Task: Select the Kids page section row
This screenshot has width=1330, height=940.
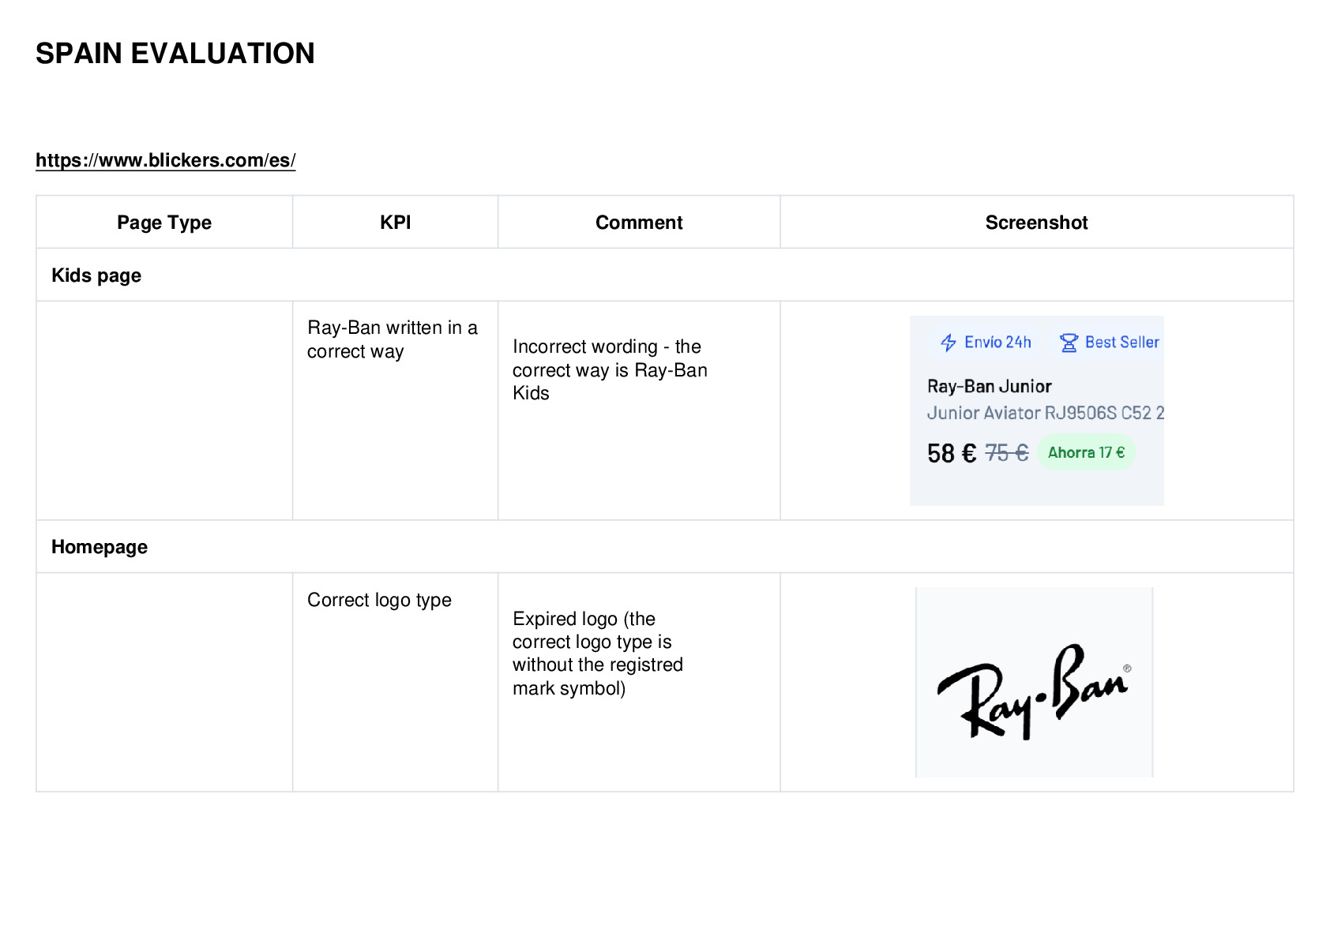Action: (665, 275)
